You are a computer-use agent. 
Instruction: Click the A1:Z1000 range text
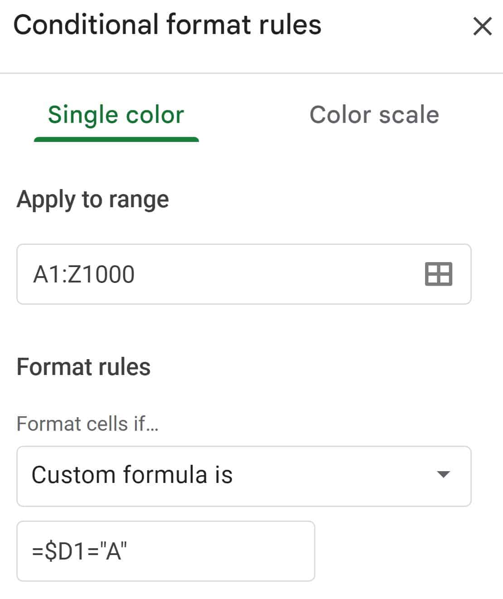(x=84, y=274)
